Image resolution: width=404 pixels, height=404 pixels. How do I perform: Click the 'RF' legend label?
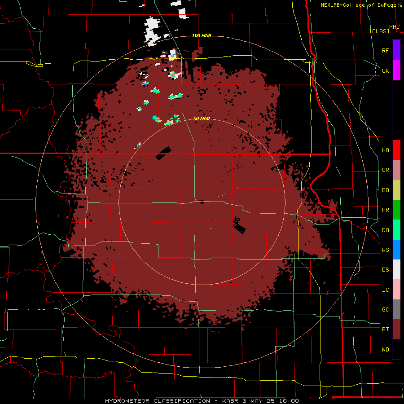coord(385,50)
